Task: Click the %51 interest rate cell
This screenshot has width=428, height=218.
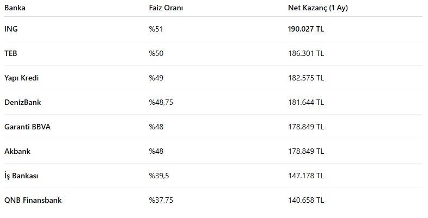Action: pos(156,29)
